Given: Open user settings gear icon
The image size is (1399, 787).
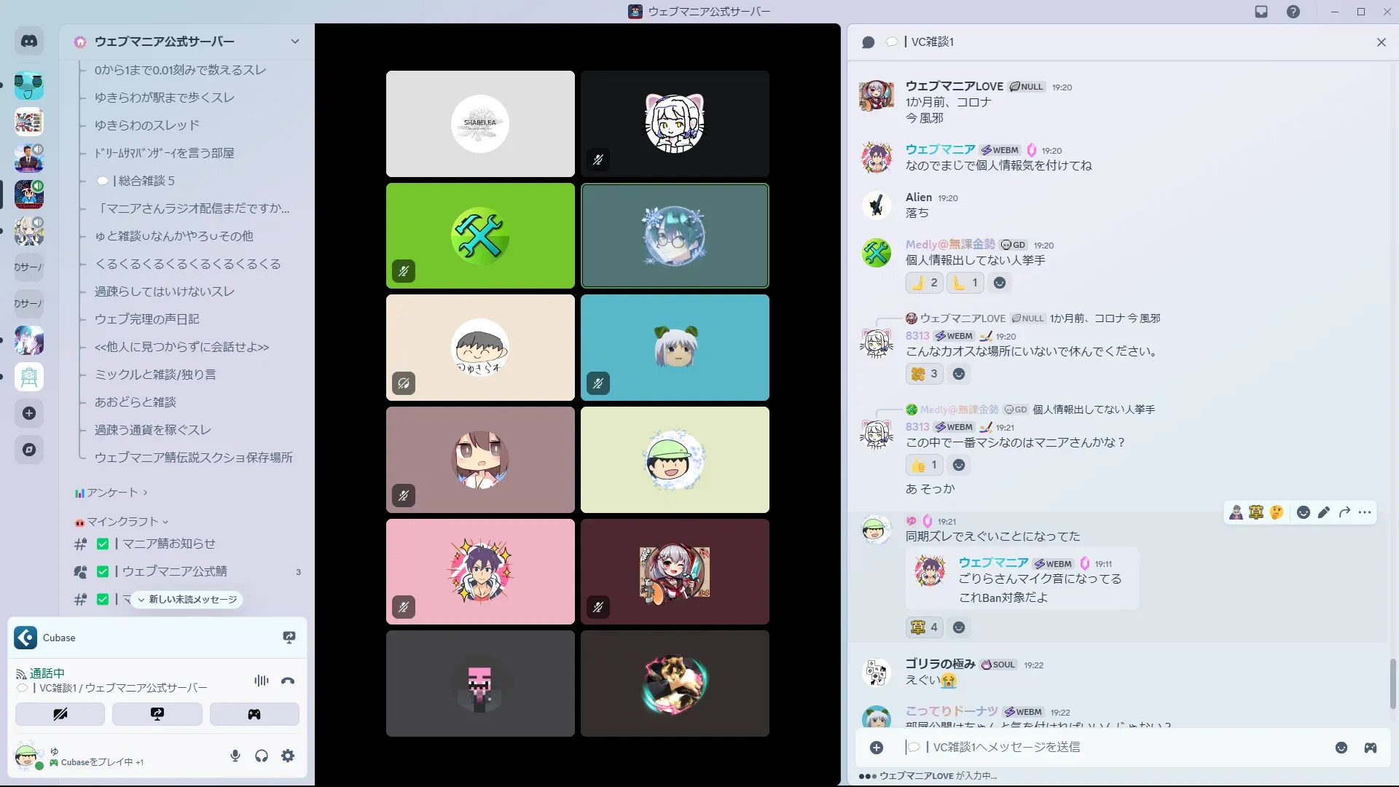Looking at the screenshot, I should coord(288,756).
